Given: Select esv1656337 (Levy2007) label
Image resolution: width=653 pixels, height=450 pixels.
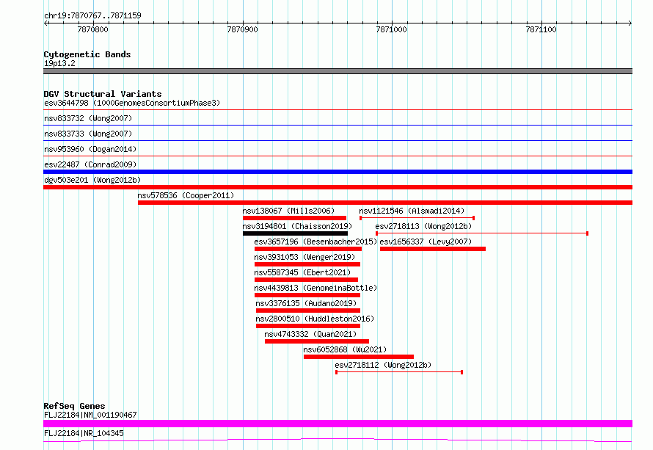Looking at the screenshot, I should (426, 242).
